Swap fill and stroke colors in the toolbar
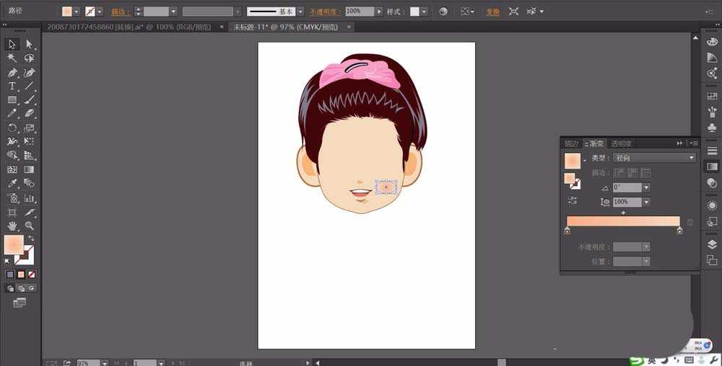Image resolution: width=722 pixels, height=366 pixels. (32, 238)
